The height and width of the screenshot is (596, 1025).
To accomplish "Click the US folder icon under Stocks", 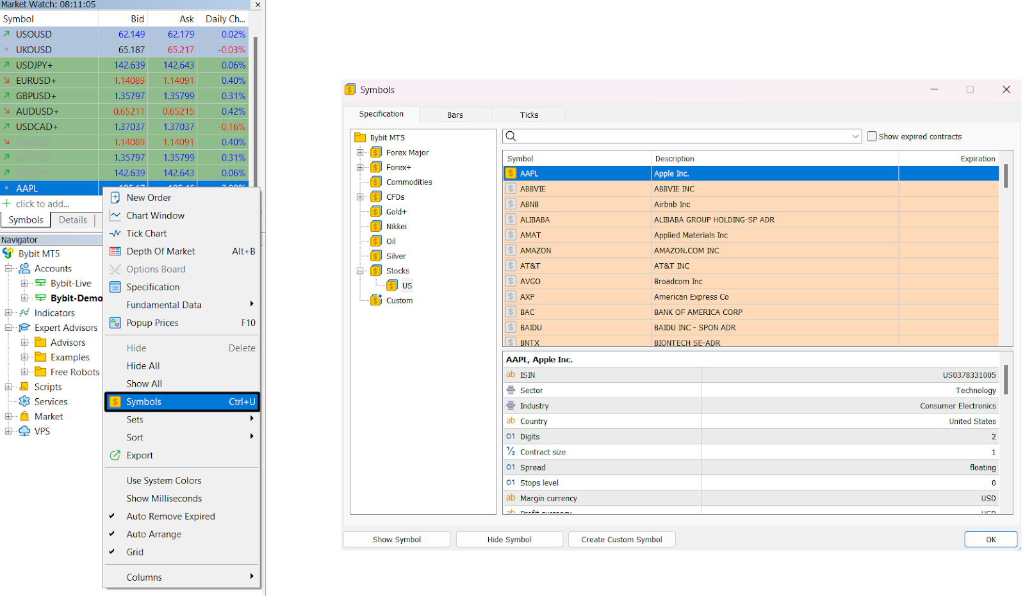I will [x=393, y=286].
